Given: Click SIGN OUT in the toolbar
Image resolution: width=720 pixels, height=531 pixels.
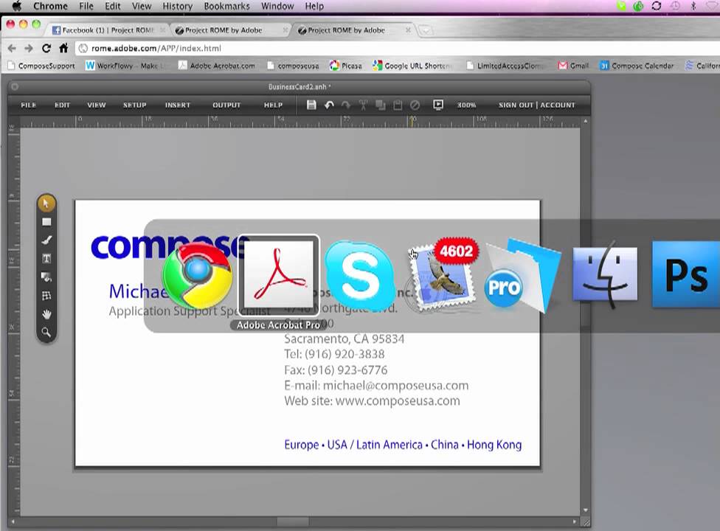Looking at the screenshot, I should click(516, 105).
